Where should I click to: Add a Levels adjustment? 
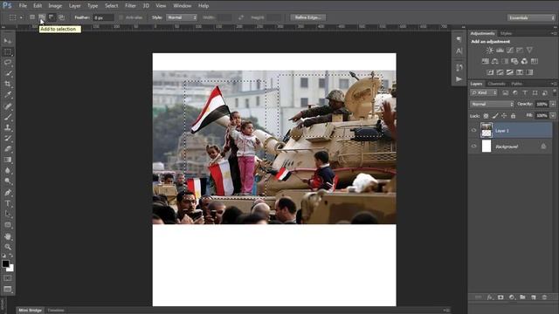coord(500,51)
